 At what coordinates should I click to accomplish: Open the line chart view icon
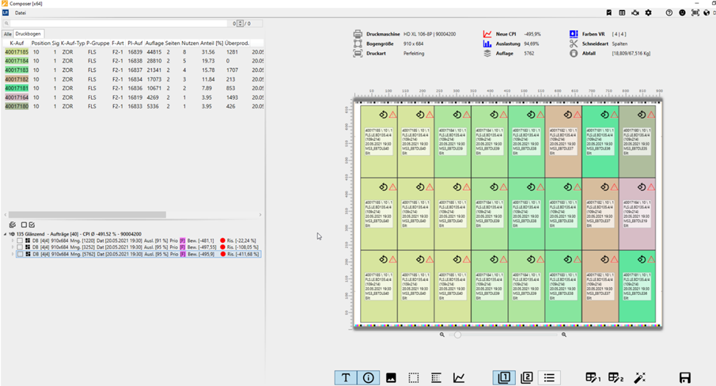pos(459,378)
